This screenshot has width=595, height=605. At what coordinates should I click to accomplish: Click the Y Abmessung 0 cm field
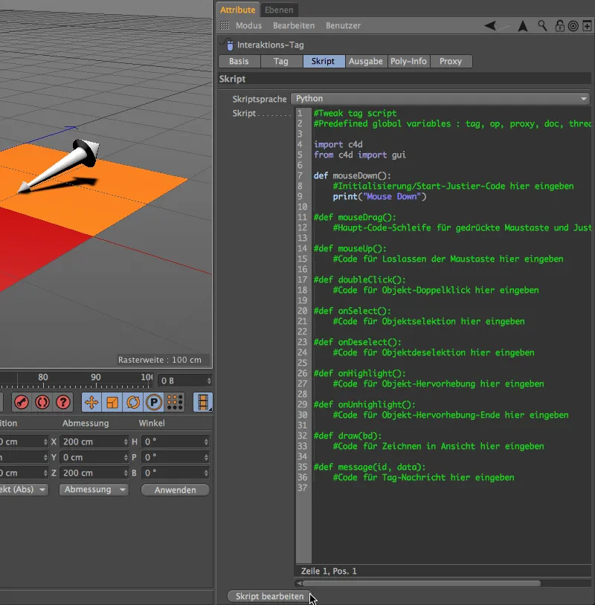click(x=94, y=457)
